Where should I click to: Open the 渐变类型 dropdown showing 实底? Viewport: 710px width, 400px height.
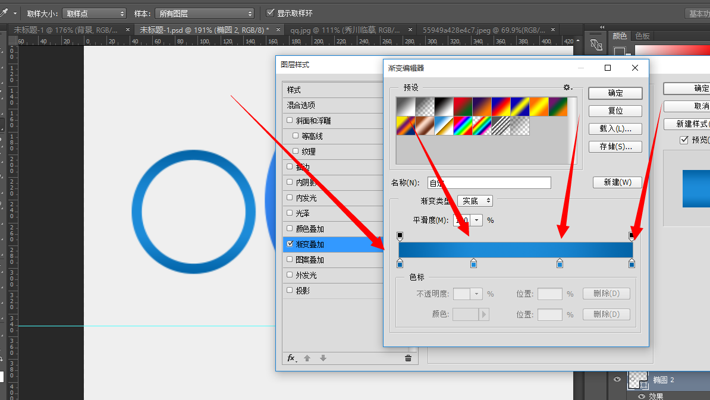pos(475,201)
